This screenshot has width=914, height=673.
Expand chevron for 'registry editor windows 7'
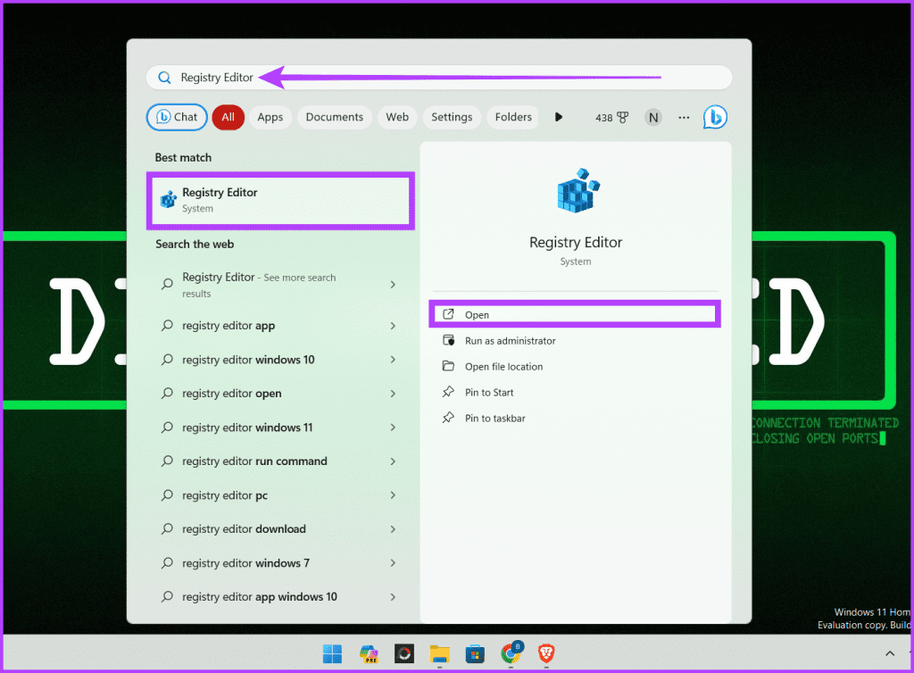[393, 563]
